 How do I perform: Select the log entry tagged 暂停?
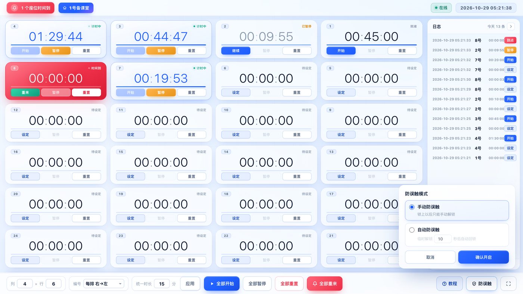(x=474, y=50)
